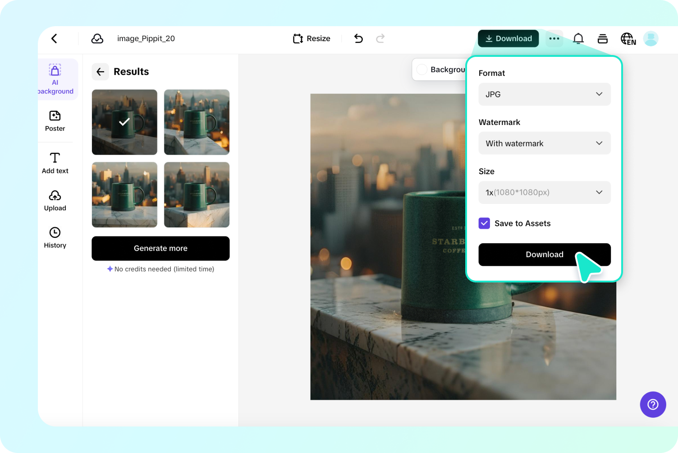Viewport: 678px width, 453px height.
Task: Go back using the top-left chevron
Action: (x=54, y=39)
